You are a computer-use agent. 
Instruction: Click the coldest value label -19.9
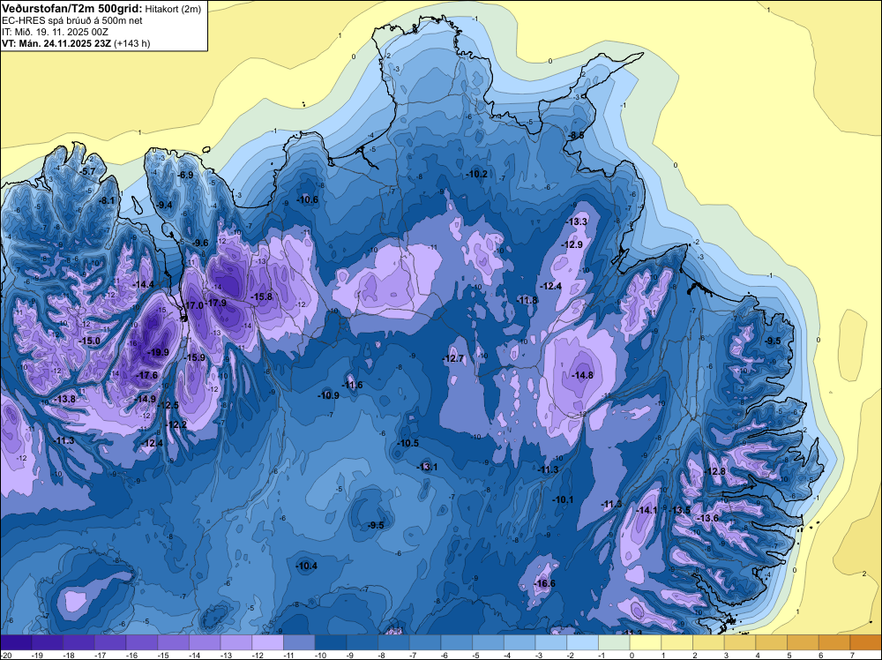158,352
